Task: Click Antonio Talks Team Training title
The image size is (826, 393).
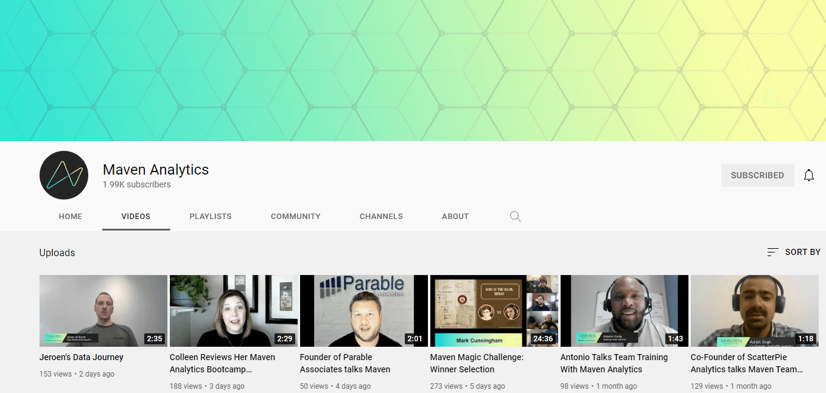Action: [x=614, y=363]
